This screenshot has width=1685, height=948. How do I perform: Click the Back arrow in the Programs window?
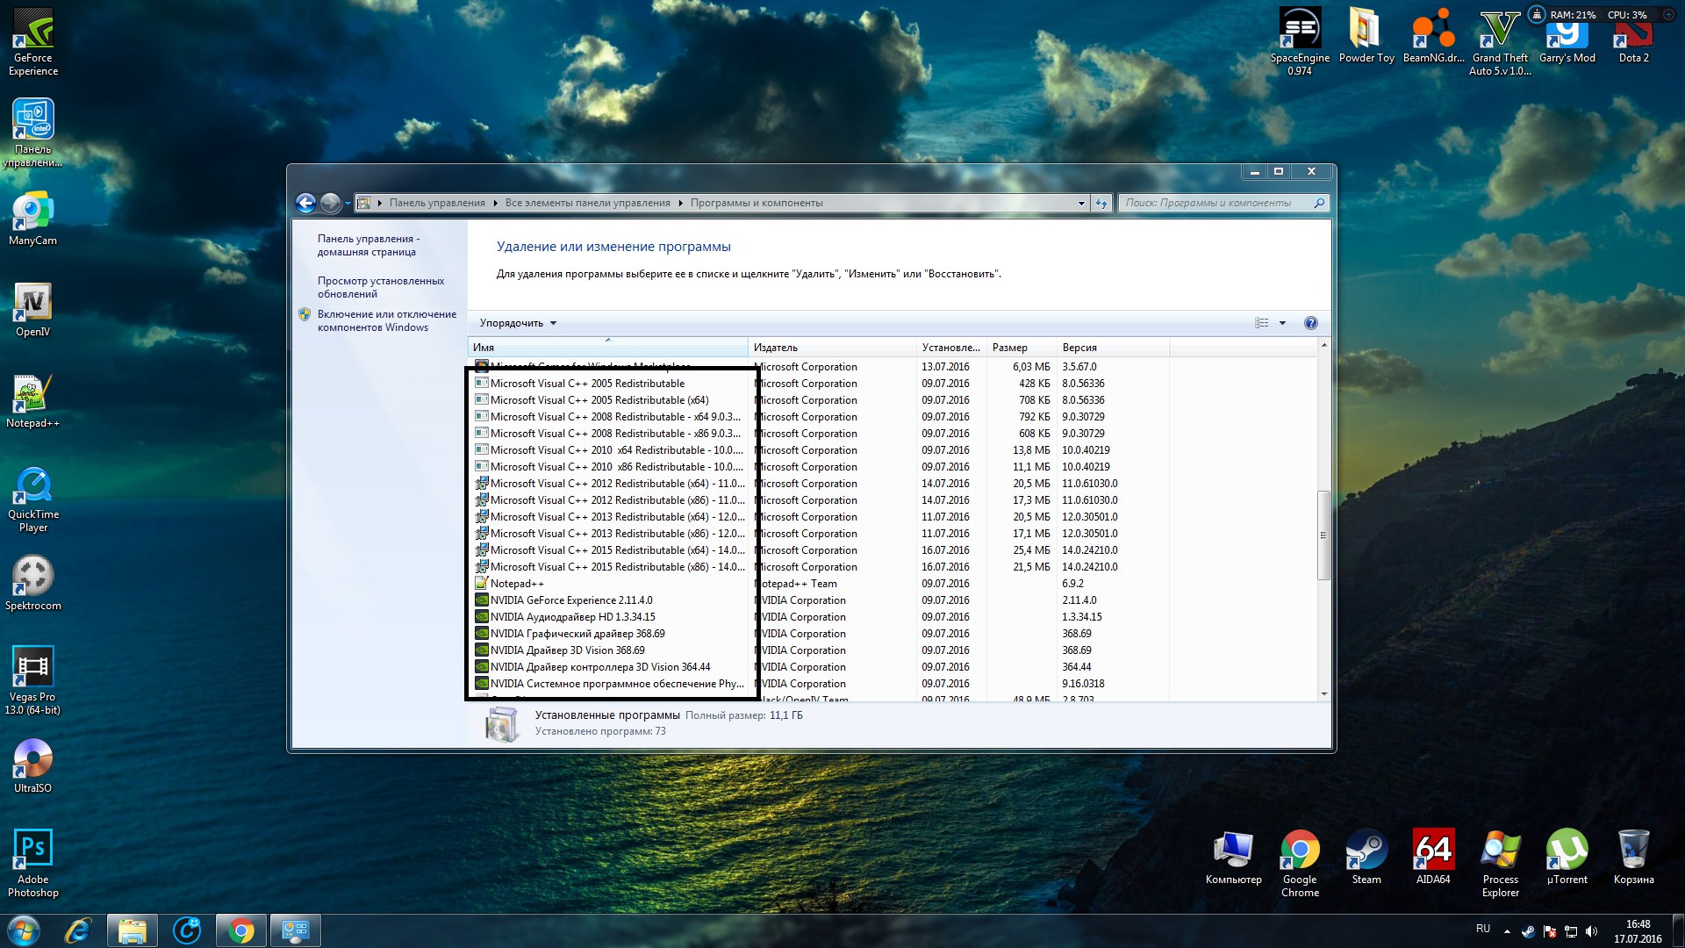coord(305,203)
